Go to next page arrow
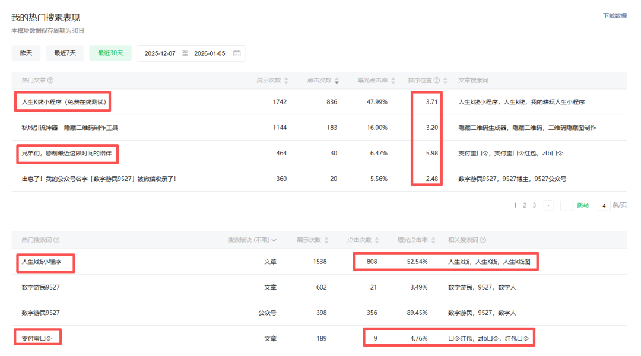This screenshot has height=356, width=641. click(548, 205)
